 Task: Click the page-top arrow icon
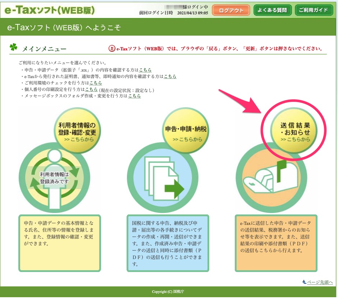(304, 282)
